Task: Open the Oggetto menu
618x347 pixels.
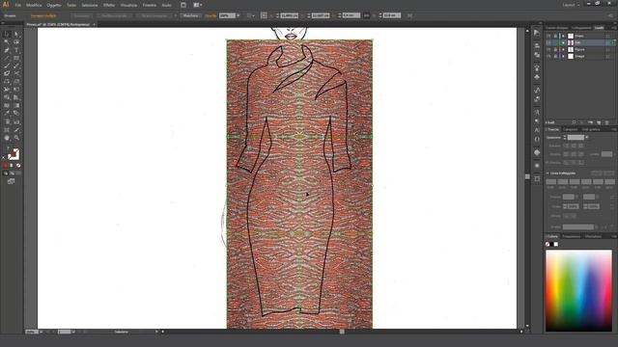Action: [x=54, y=5]
